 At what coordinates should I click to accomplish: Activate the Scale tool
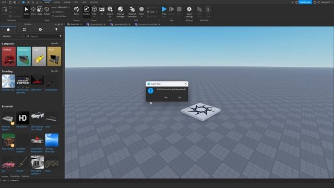click(40, 11)
